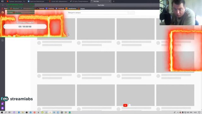Open the yellow-green app icon on taskbar
The image size is (202, 114).
42,112
